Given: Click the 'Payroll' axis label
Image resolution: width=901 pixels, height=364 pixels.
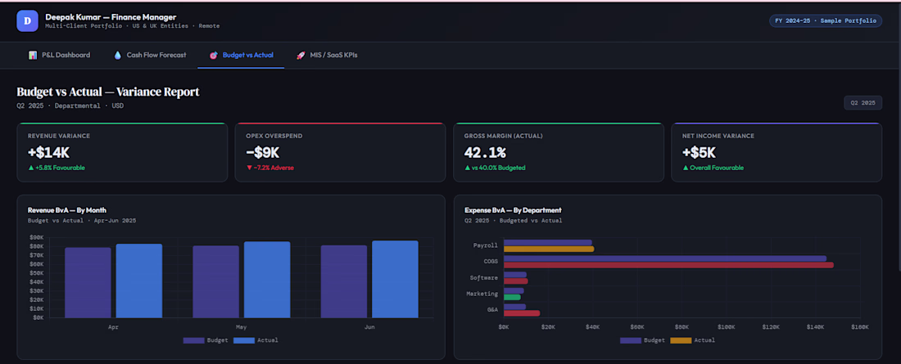Looking at the screenshot, I should 486,245.
